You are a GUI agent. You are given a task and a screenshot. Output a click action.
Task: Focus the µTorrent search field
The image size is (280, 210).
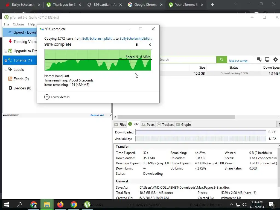tap(188, 60)
